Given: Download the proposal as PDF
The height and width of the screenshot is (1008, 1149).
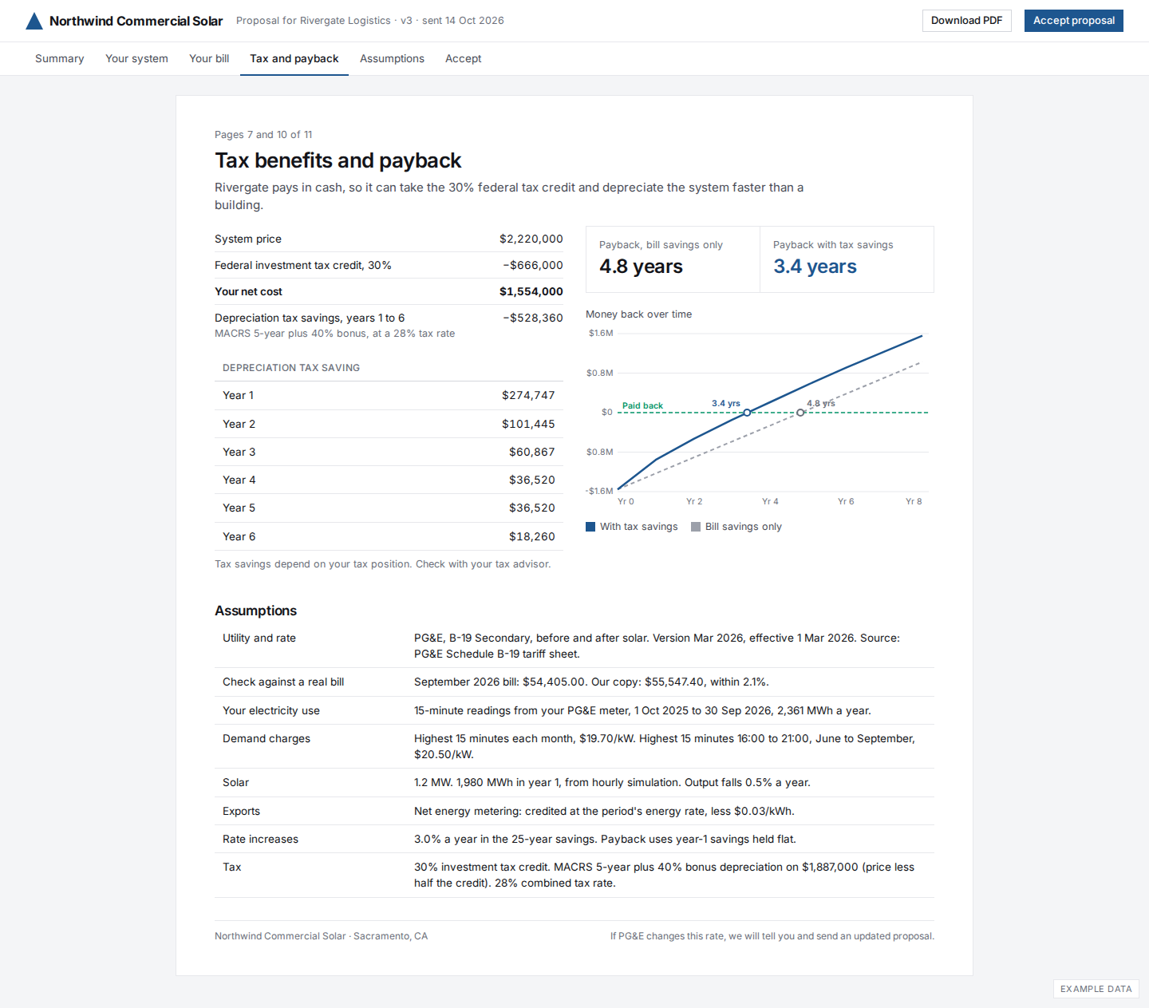Looking at the screenshot, I should coord(966,21).
